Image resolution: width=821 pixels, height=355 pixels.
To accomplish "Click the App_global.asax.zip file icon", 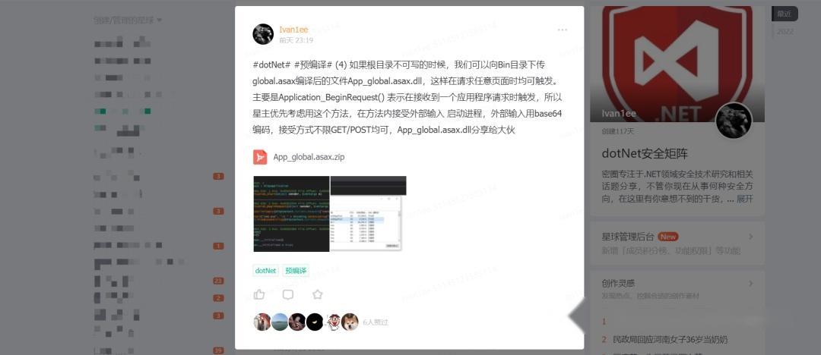I will [260, 157].
